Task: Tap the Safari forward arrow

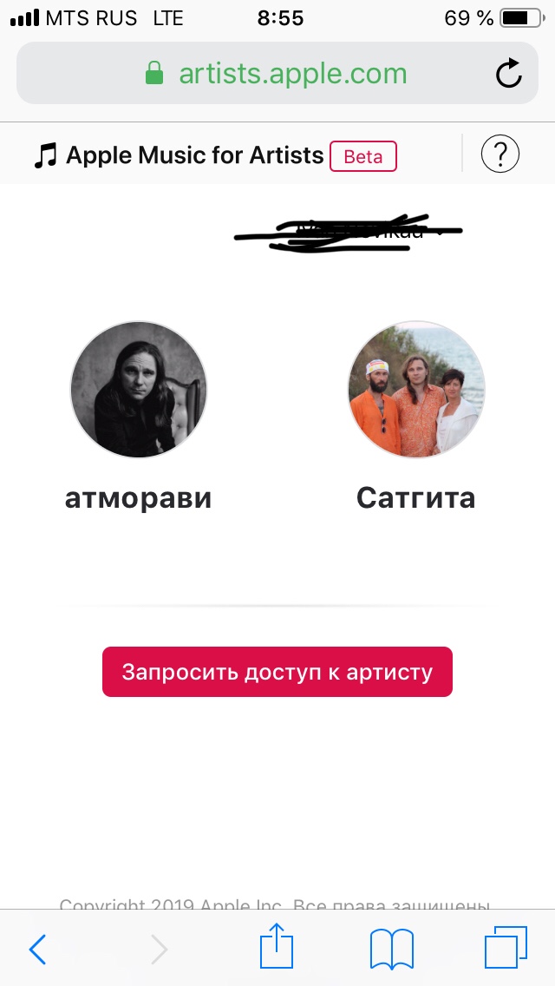Action: point(159,949)
